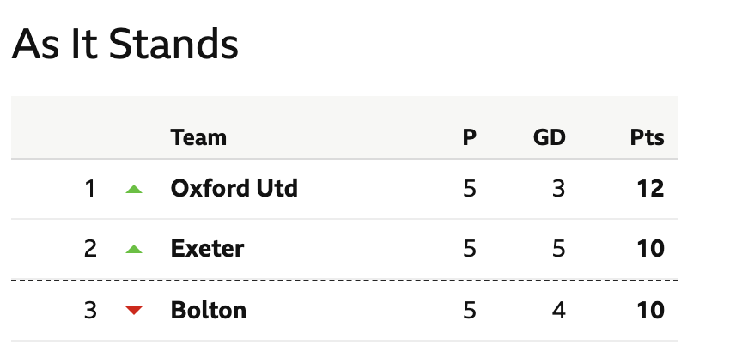Click position number 3 in the table
The width and height of the screenshot is (742, 357).
pyautogui.click(x=90, y=310)
